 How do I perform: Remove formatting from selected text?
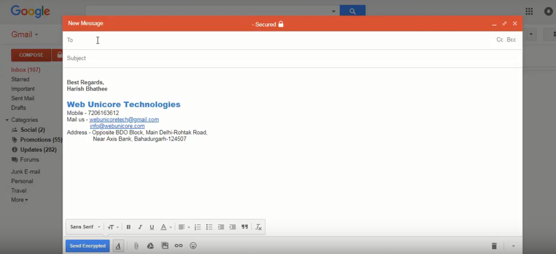[x=259, y=227]
